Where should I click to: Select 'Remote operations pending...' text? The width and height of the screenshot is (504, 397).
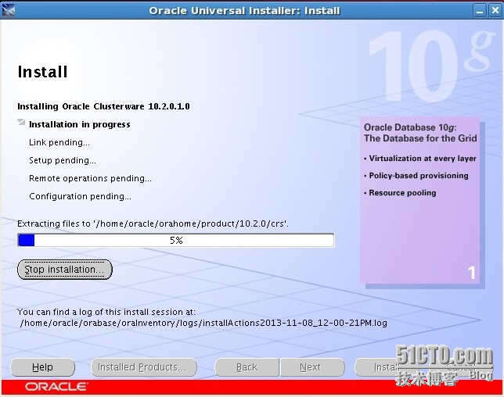tap(90, 178)
